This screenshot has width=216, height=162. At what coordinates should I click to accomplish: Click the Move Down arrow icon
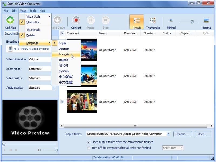click(x=57, y=20)
